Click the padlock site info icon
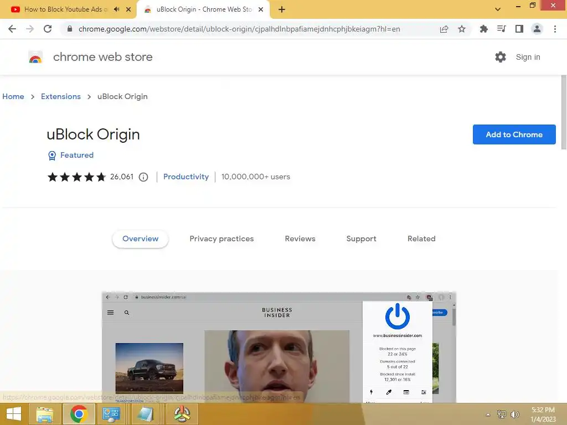 70,29
